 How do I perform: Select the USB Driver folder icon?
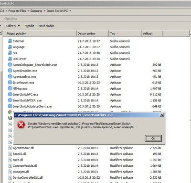[x=10, y=59]
